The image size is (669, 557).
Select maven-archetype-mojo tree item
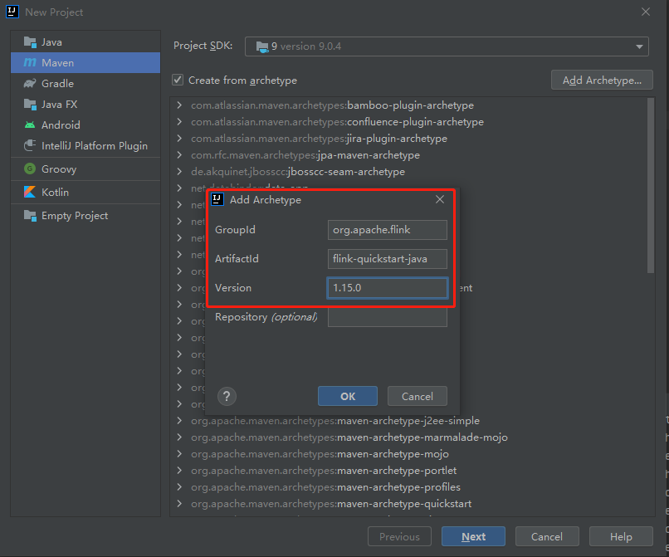point(320,454)
